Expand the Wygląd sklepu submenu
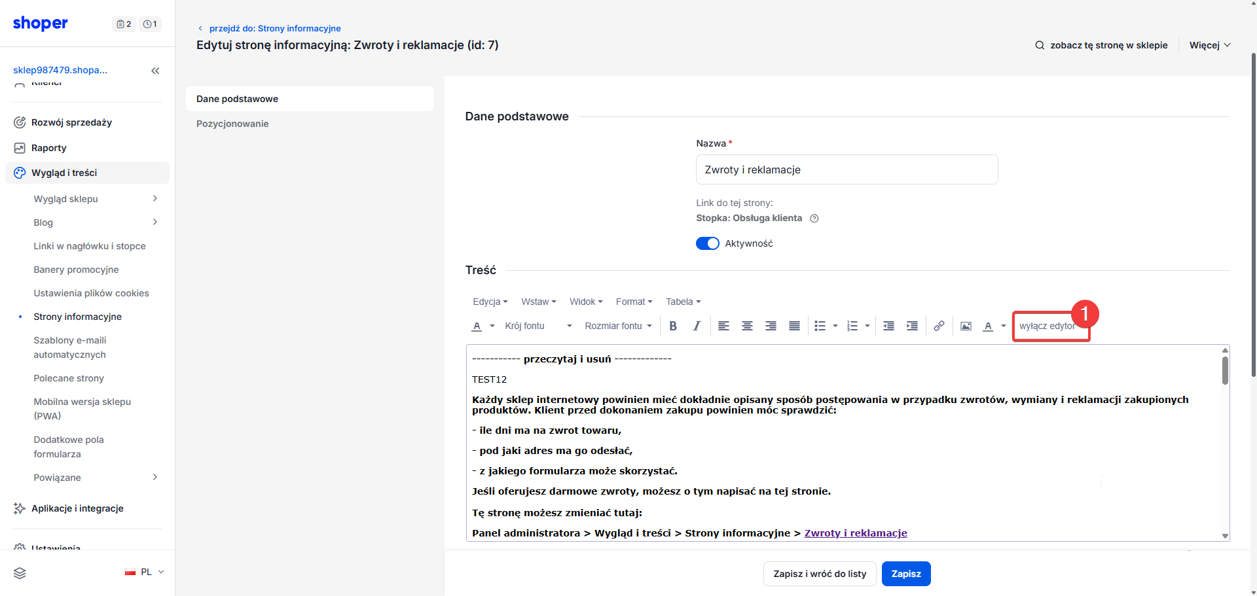1257x596 pixels. (x=155, y=198)
